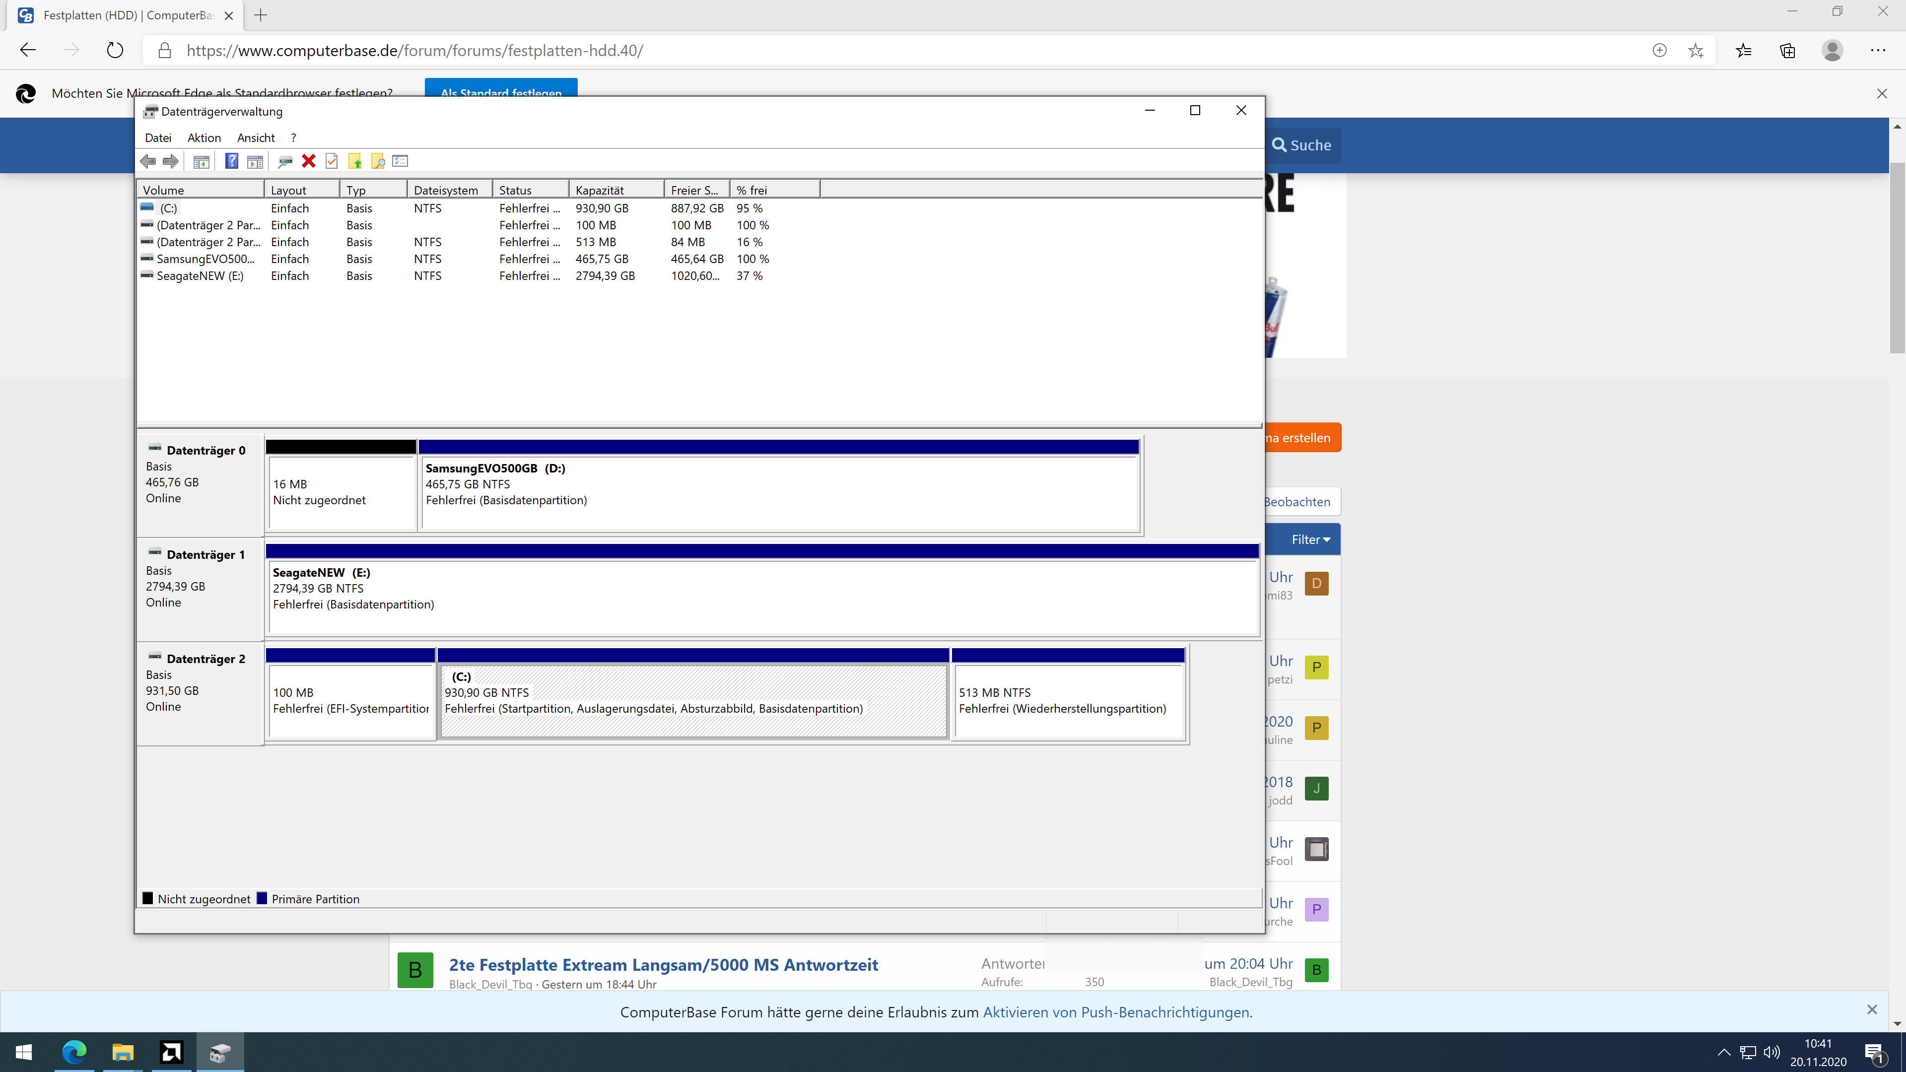Open thread 2te Festplatte Extream Langsam
The width and height of the screenshot is (1906, 1072).
(663, 965)
